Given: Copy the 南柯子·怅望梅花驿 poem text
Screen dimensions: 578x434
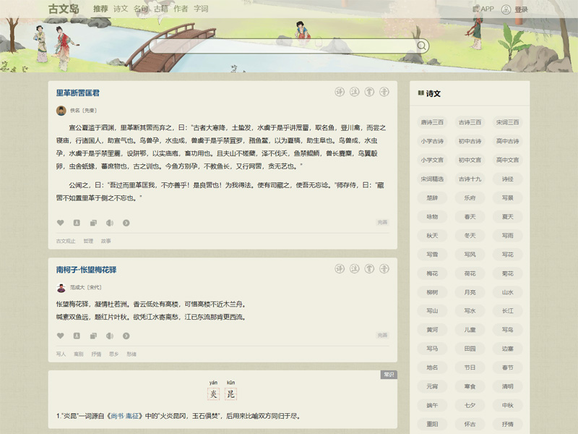Looking at the screenshot, I should coord(93,336).
